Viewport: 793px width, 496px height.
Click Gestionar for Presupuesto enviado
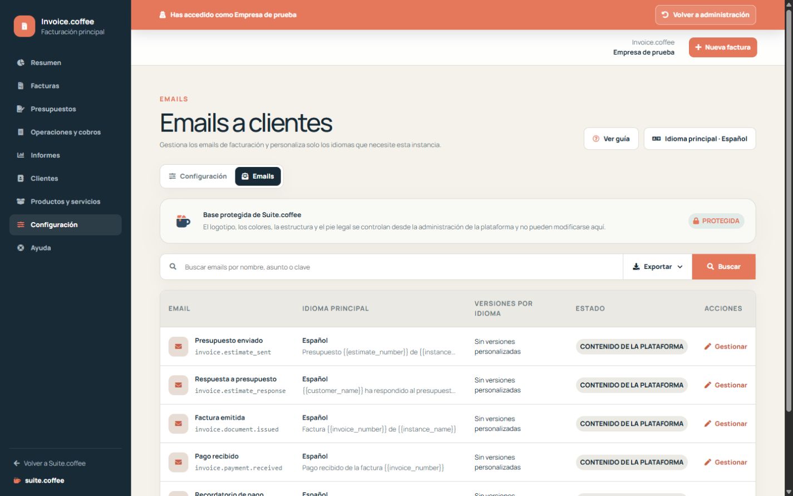pos(725,346)
